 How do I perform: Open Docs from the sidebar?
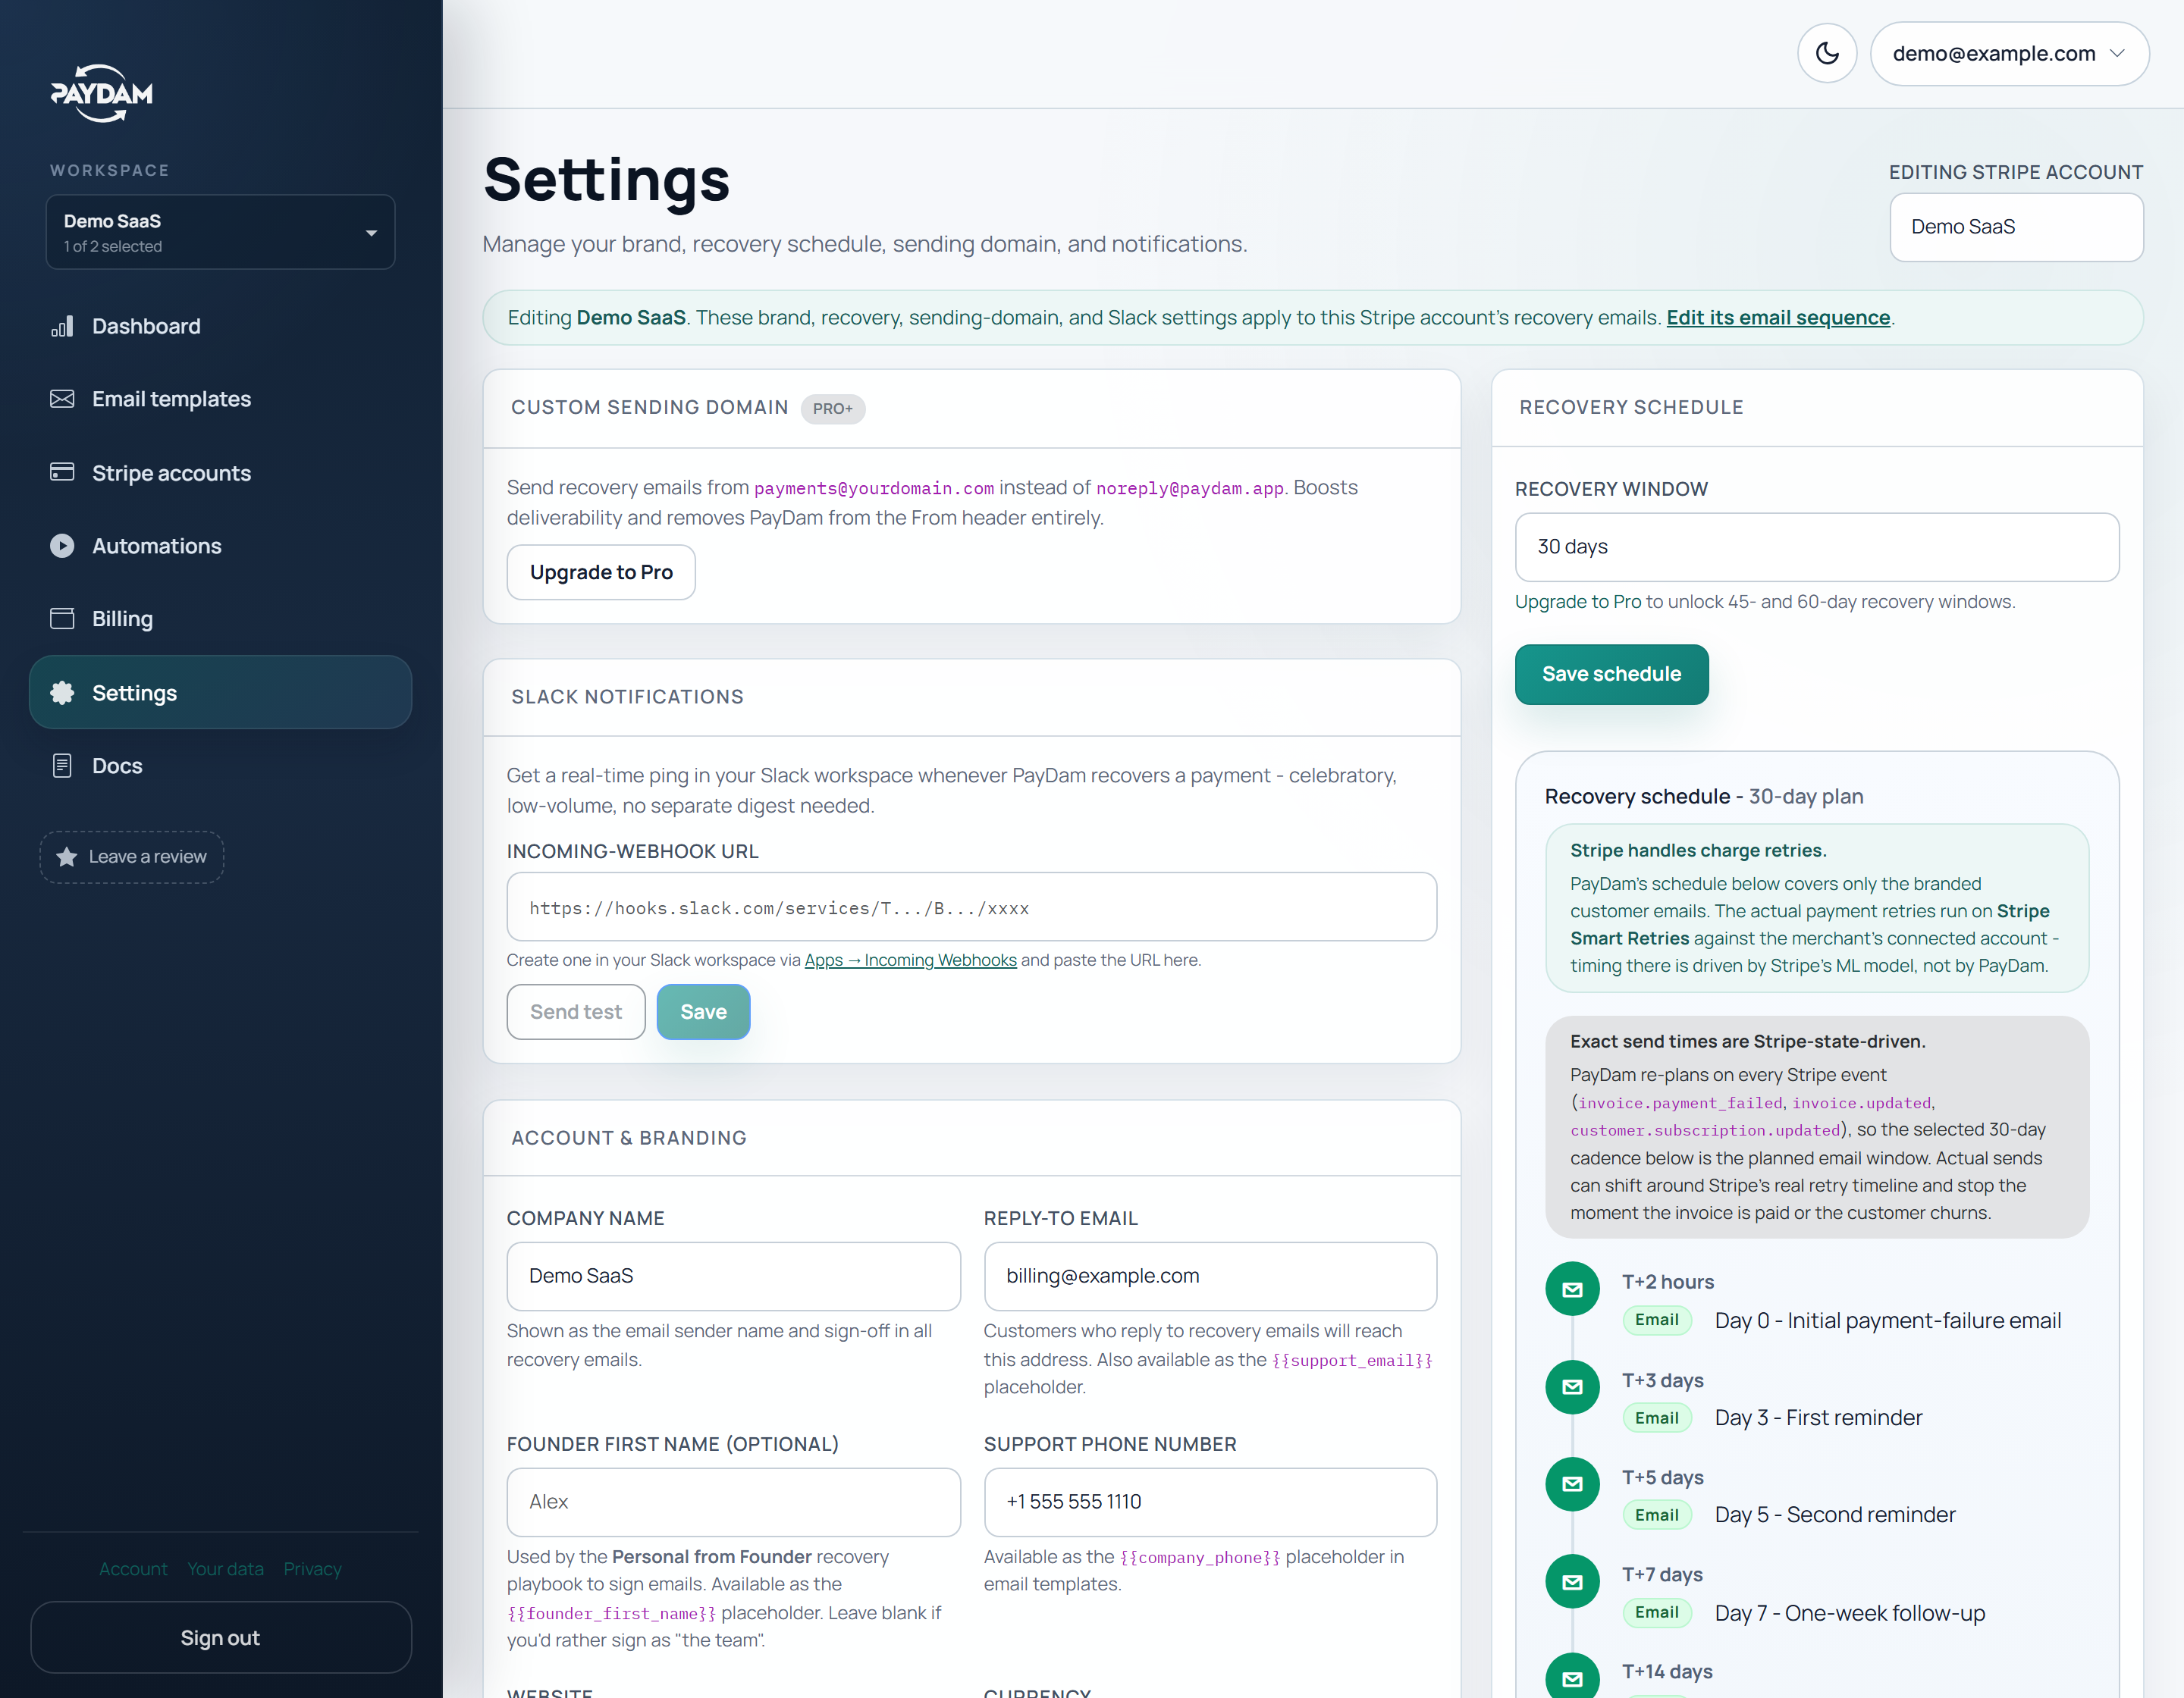coord(220,766)
